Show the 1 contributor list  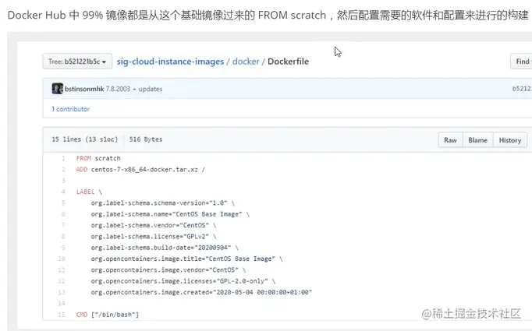pos(70,109)
